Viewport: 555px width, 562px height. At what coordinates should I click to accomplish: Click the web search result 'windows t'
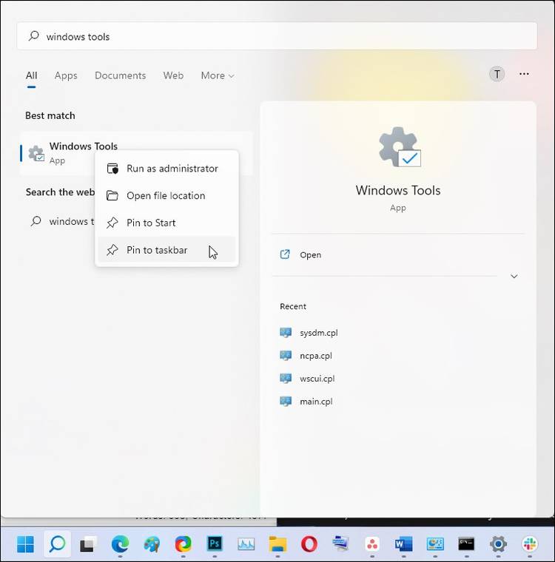click(x=61, y=221)
